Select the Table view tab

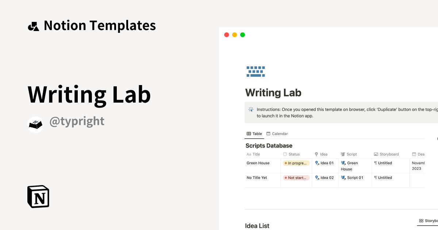(254, 134)
